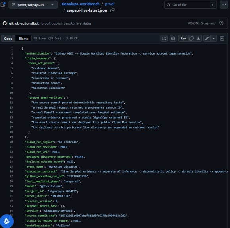230x228 pixels.
Task: Expand the file tree sidebar icon
Action: 3,5
